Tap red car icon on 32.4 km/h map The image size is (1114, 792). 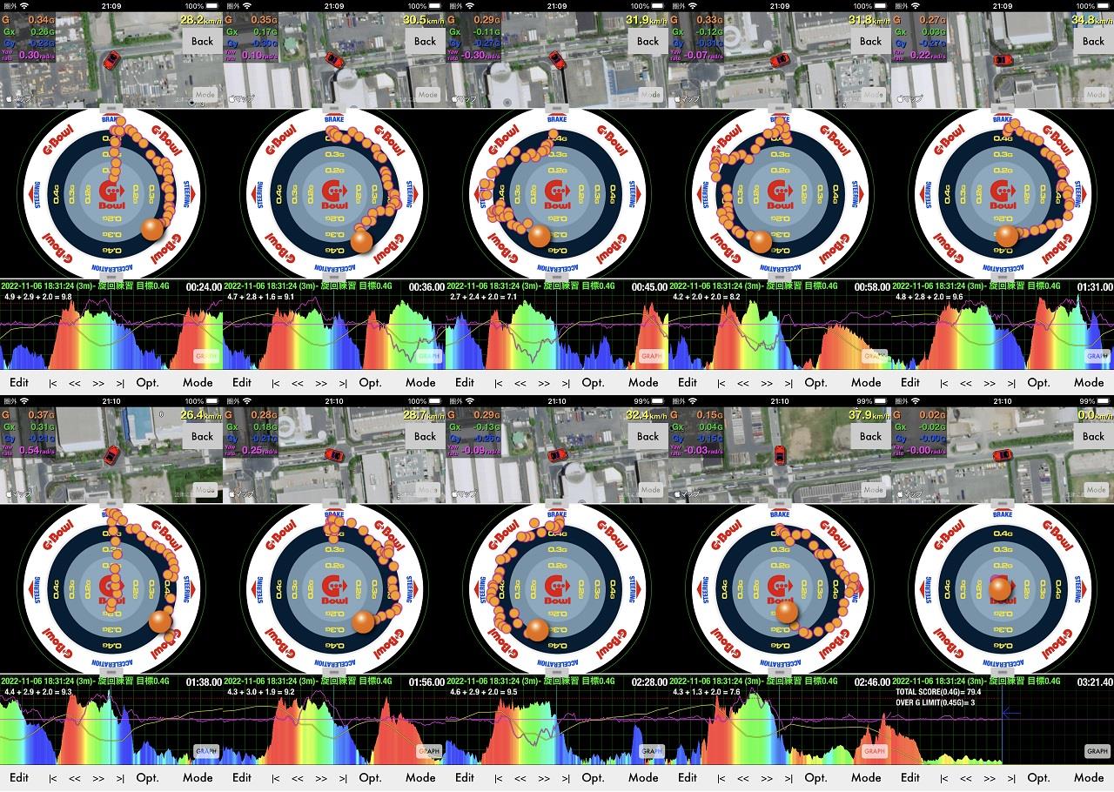pos(557,455)
